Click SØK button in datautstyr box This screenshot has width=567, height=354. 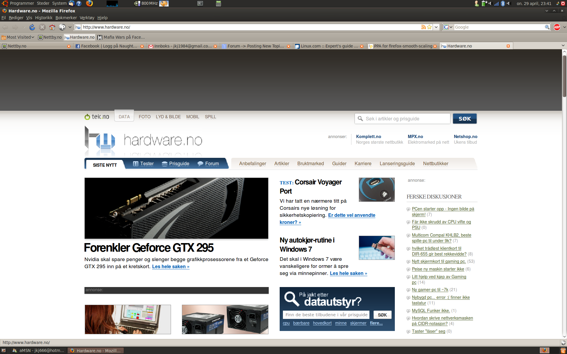(x=382, y=315)
